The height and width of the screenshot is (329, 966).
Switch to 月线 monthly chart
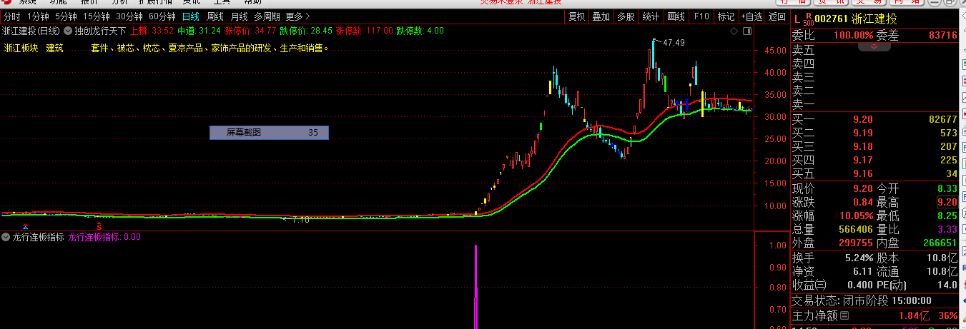coord(240,16)
